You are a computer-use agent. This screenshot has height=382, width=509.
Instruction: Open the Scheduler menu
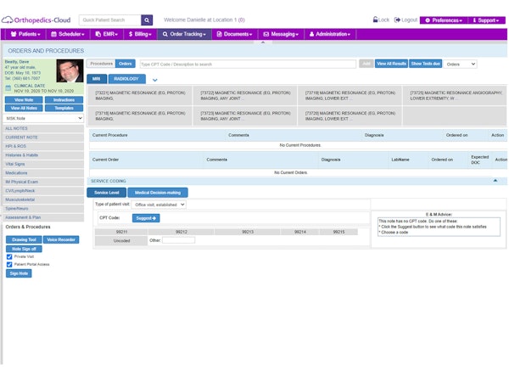point(68,34)
